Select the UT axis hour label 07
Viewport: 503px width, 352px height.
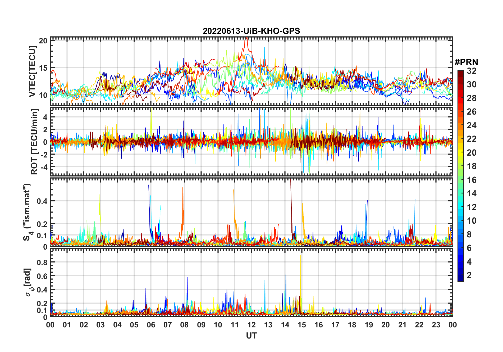168,325
